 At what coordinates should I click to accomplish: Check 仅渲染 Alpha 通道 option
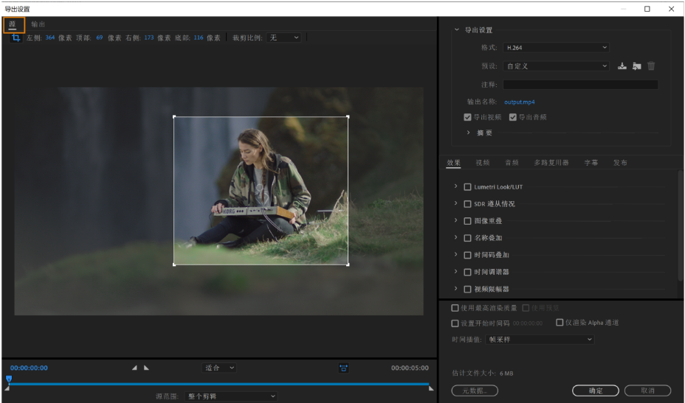pyautogui.click(x=560, y=322)
